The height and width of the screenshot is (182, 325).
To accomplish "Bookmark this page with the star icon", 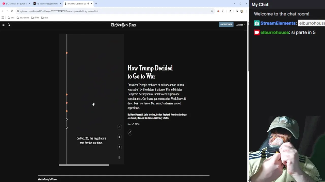I will coord(212,11).
